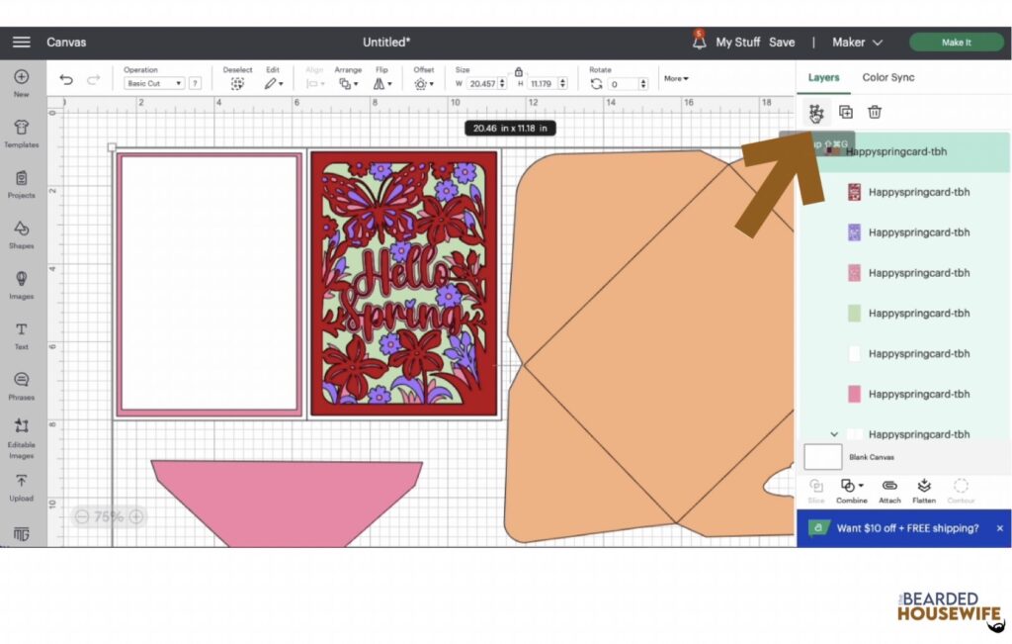This screenshot has height=644, width=1012.
Task: Click the Make It button
Action: (956, 42)
